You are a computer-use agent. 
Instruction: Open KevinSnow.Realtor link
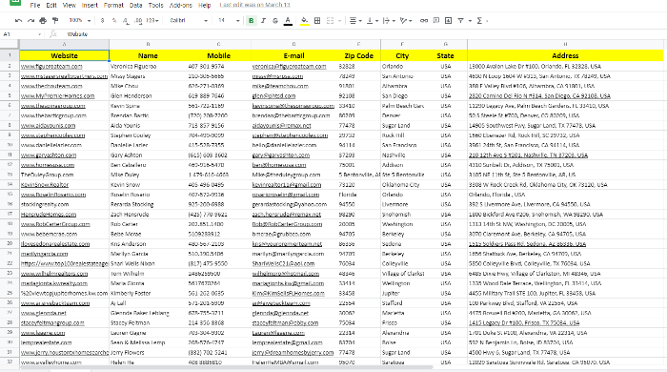click(x=45, y=185)
